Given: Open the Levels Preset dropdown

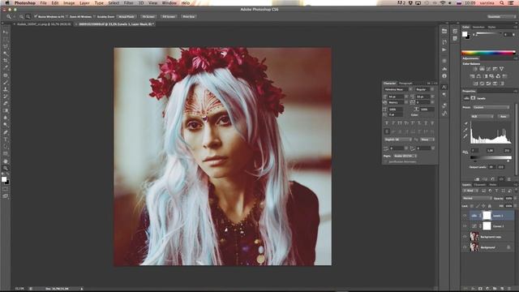Looking at the screenshot, I should coord(491,107).
